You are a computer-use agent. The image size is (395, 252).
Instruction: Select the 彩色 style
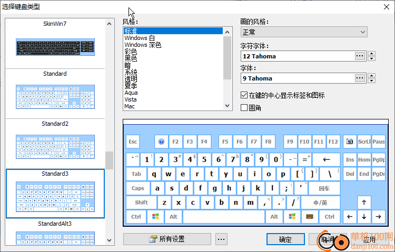[x=173, y=52]
